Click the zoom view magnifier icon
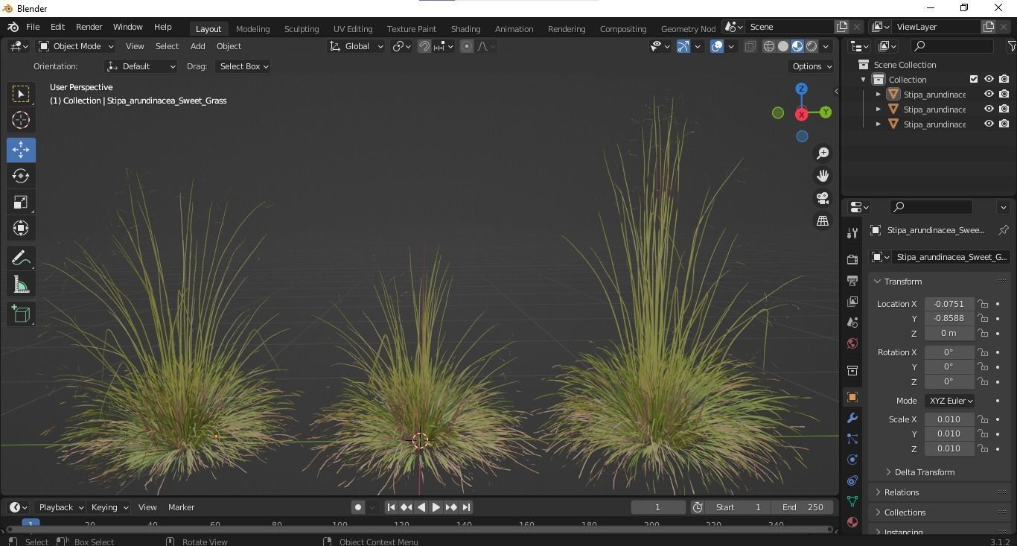Viewport: 1017px width, 546px height. tap(823, 153)
